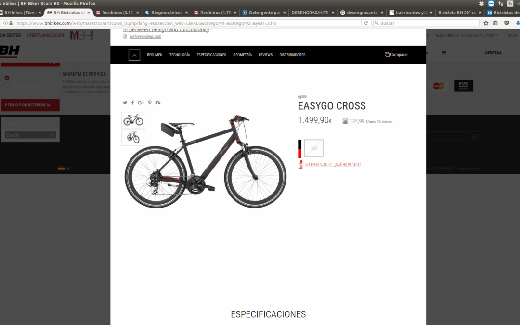
Task: Click the newsletter email input field
Action: click(x=446, y=136)
